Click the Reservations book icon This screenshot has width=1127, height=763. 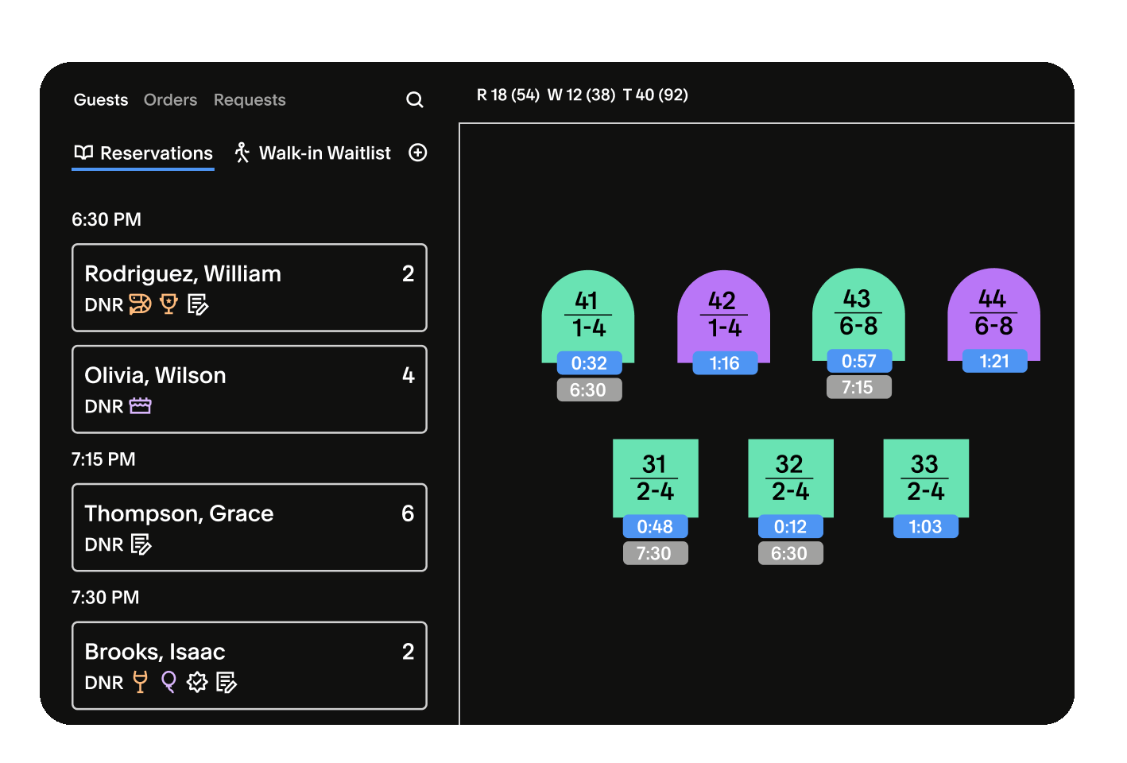point(83,153)
